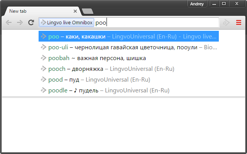Close the New tab tab

point(75,11)
